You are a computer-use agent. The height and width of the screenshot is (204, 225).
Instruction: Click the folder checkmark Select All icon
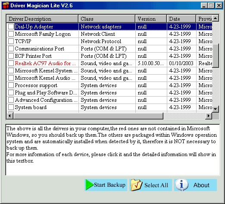(136, 185)
